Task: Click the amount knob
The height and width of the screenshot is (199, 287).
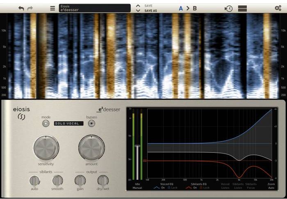Action: pos(91,148)
